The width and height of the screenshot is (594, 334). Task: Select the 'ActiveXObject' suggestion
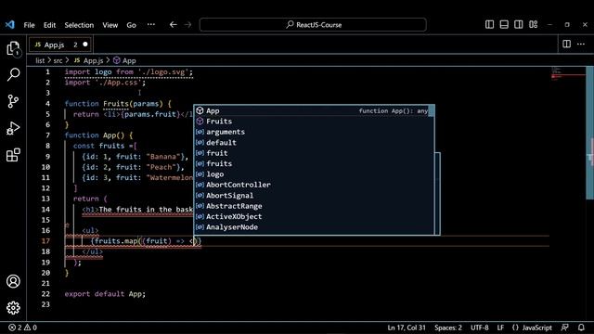point(314,216)
